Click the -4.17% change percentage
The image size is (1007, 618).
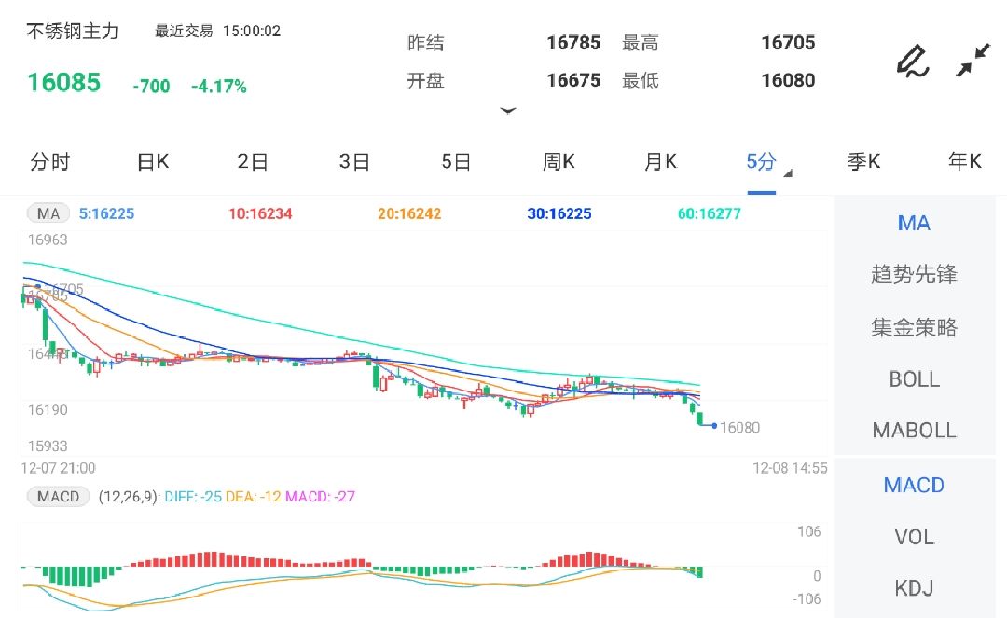point(219,86)
